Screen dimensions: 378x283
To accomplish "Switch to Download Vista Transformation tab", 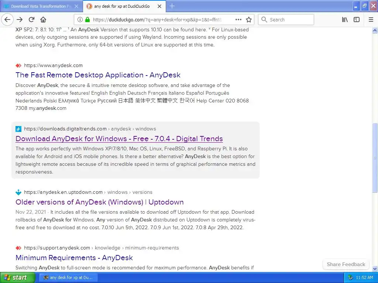I will [41, 6].
